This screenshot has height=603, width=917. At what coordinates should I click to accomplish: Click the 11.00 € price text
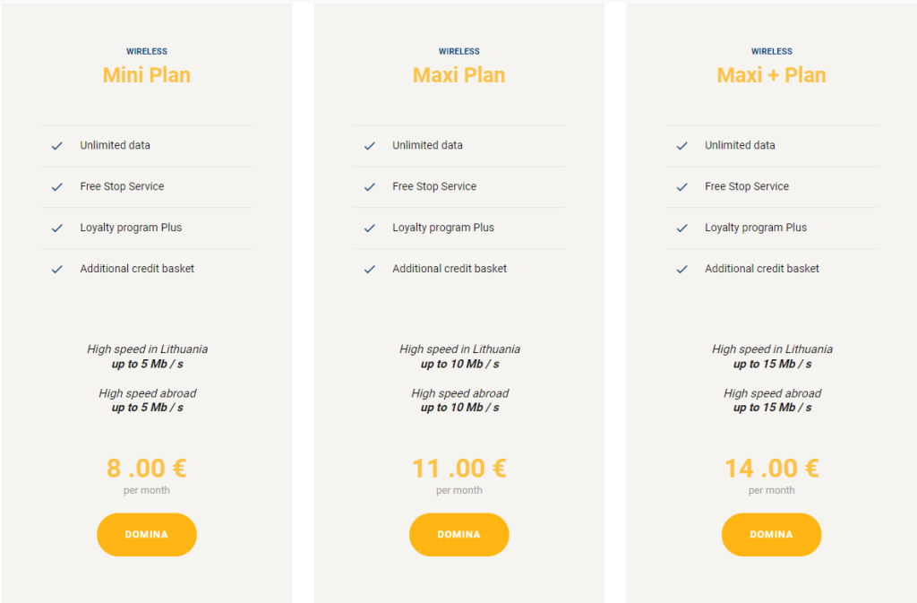pyautogui.click(x=458, y=468)
